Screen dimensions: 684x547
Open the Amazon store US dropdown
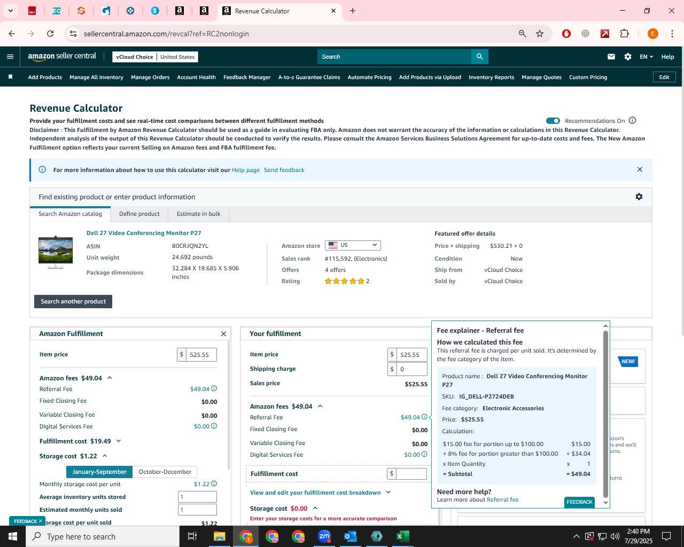[353, 245]
